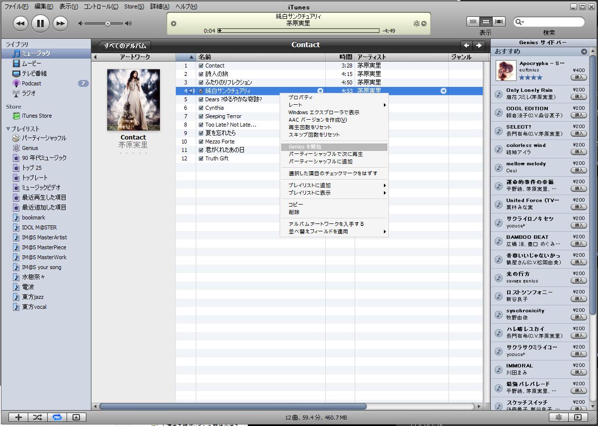Viewport: 598px width, 426px height.
Task: Expand the プレイリストに追加 submenu
Action: 334,185
